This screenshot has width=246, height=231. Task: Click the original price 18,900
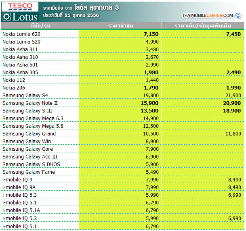tap(232, 111)
